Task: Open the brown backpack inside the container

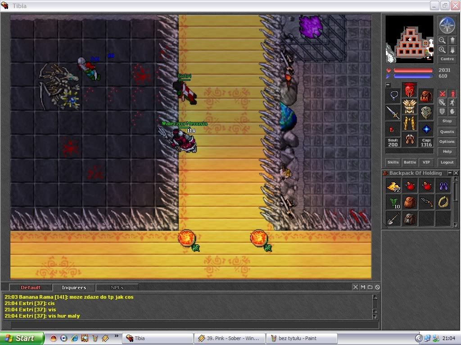Action: click(410, 203)
